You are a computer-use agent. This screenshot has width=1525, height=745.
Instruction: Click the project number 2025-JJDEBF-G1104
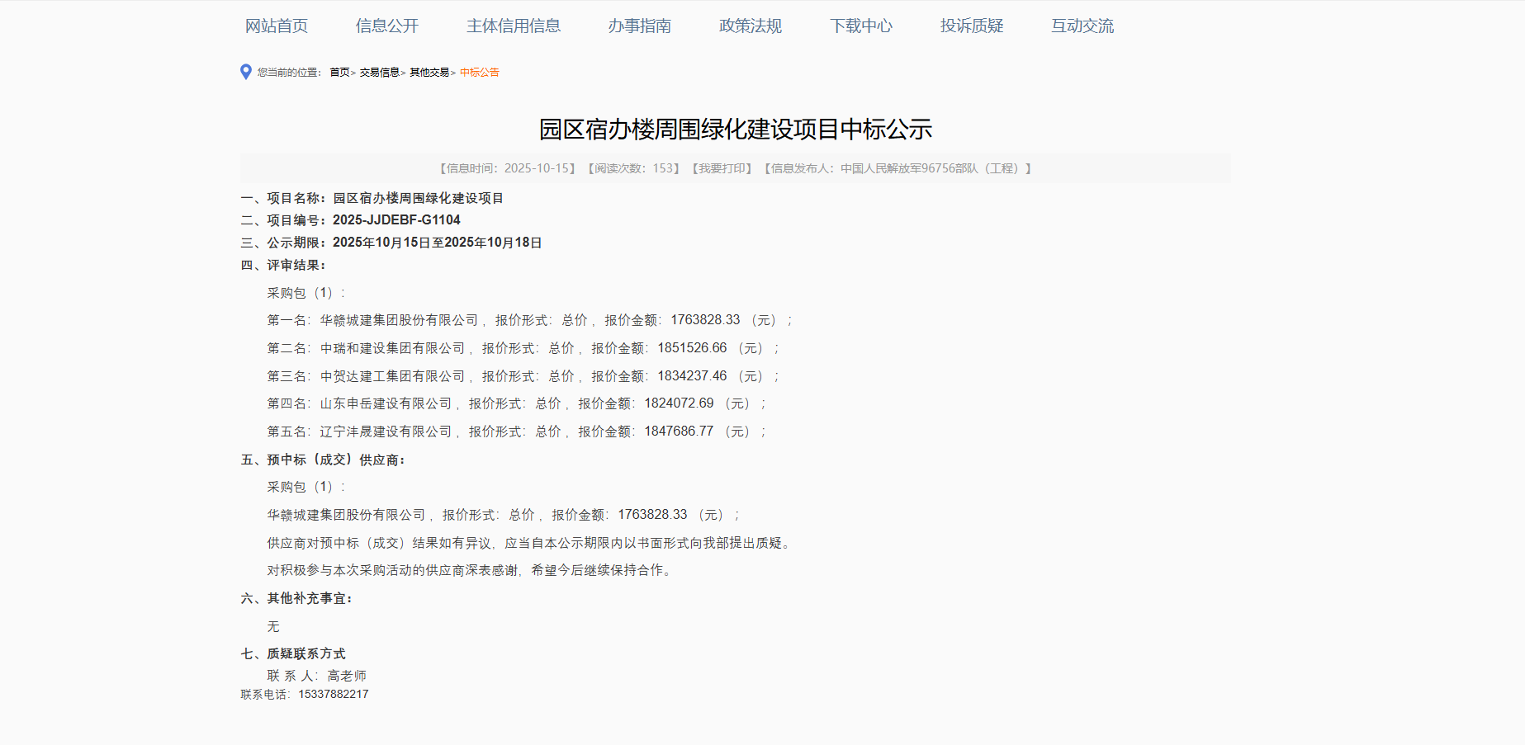[396, 219]
